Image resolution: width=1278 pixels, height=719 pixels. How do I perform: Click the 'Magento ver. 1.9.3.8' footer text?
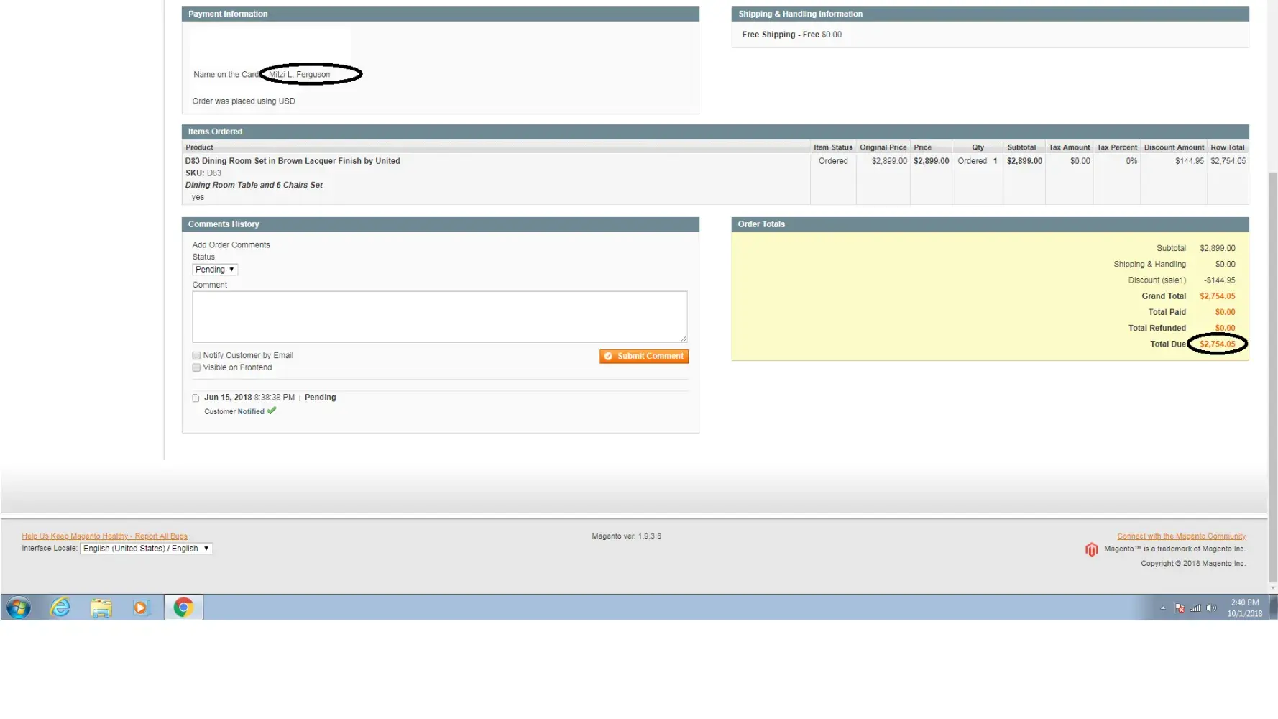click(x=627, y=536)
